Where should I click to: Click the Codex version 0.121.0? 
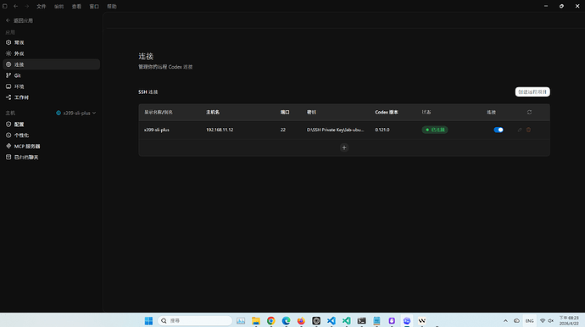point(382,130)
